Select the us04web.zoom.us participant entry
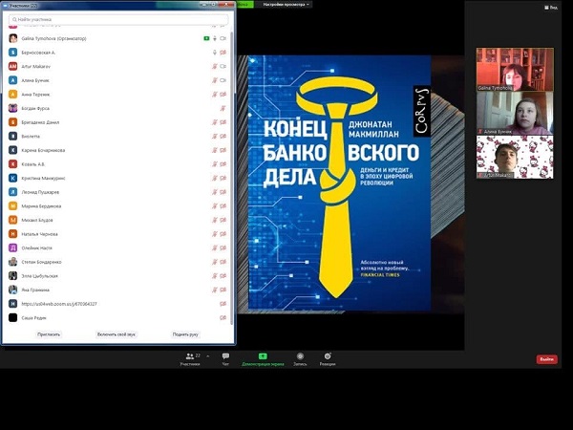 (x=118, y=304)
